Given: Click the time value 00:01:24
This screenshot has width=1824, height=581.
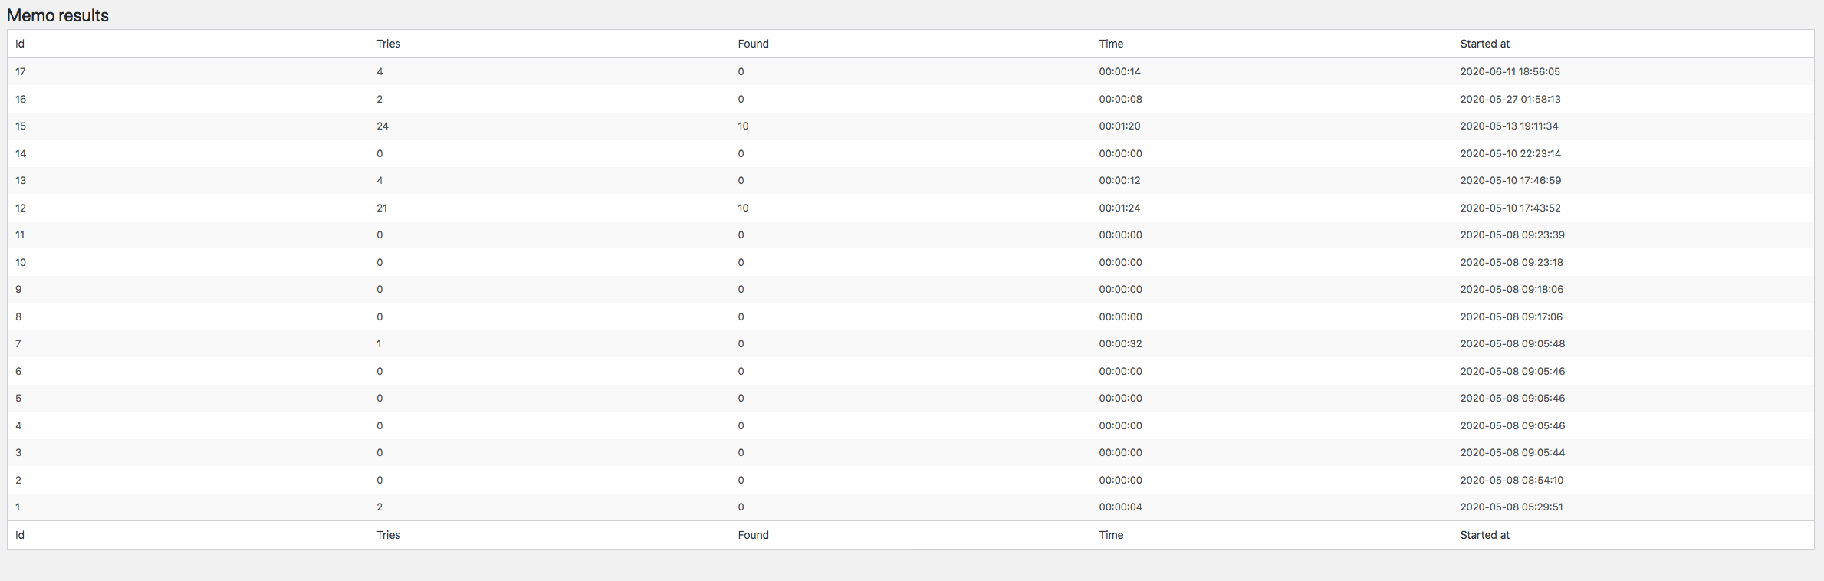Looking at the screenshot, I should click(x=1119, y=208).
